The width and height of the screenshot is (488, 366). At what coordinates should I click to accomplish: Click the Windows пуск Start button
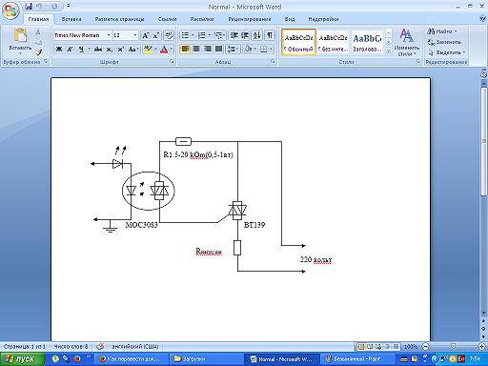[22, 359]
